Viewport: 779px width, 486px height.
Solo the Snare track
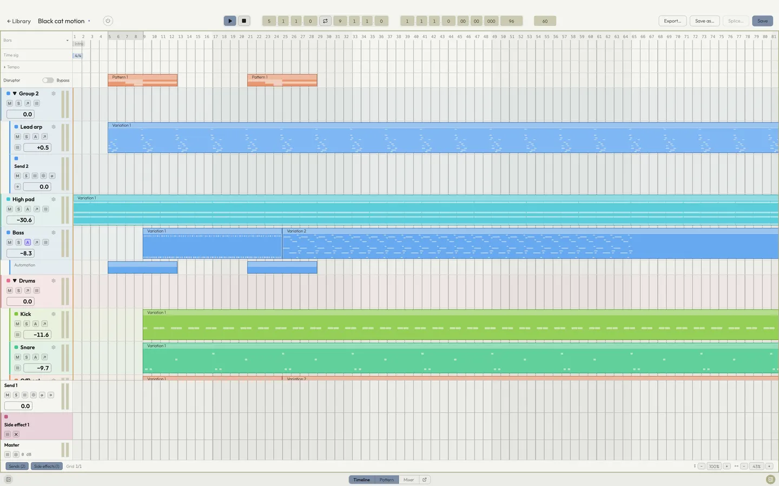point(27,357)
